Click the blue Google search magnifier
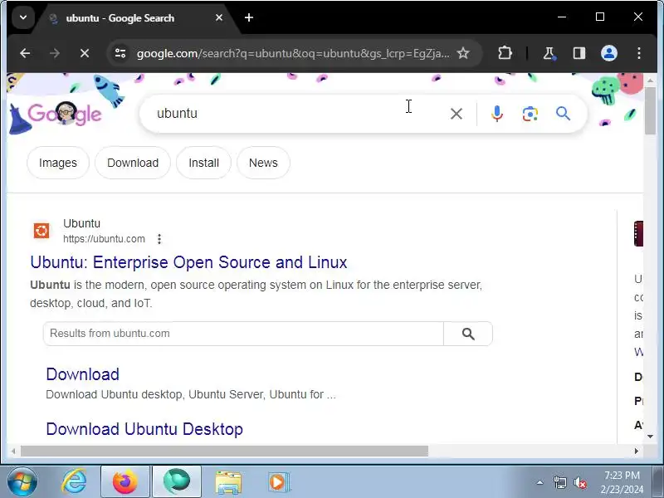This screenshot has height=498, width=664. pos(563,114)
